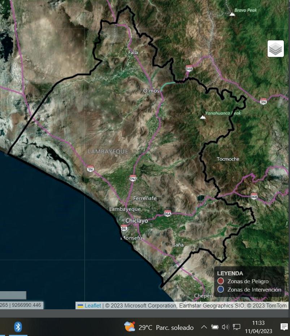Viewport: 290px width, 336px height.
Task: Click the battery status icon
Action: coord(215,327)
